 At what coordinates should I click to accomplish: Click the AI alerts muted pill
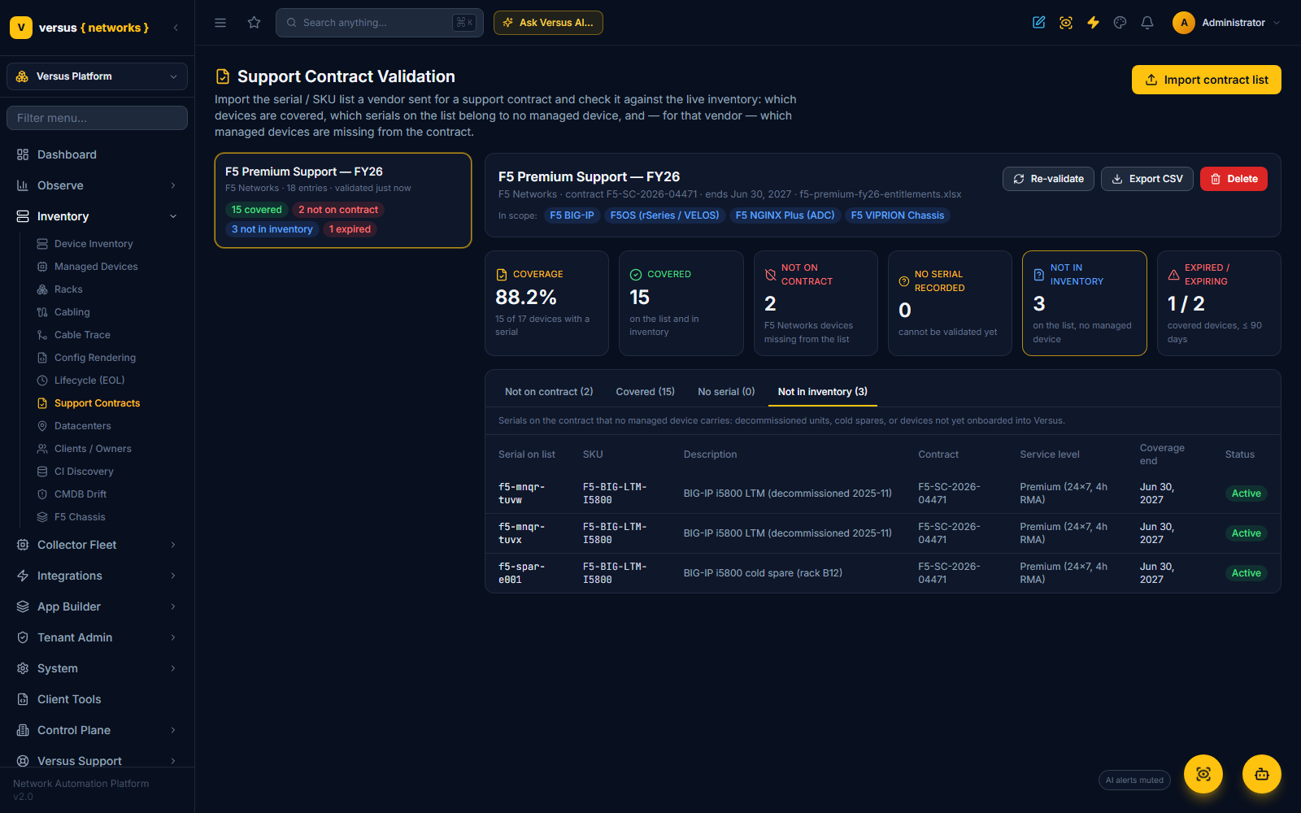click(x=1134, y=780)
